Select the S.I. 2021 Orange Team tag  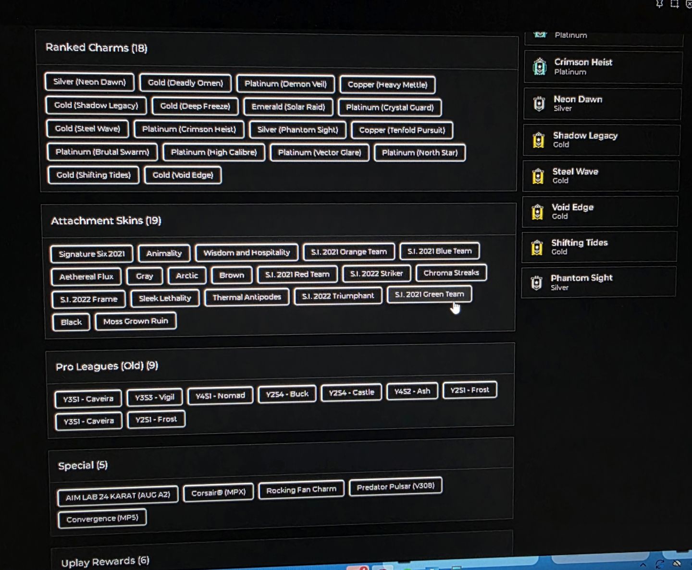pyautogui.click(x=349, y=252)
